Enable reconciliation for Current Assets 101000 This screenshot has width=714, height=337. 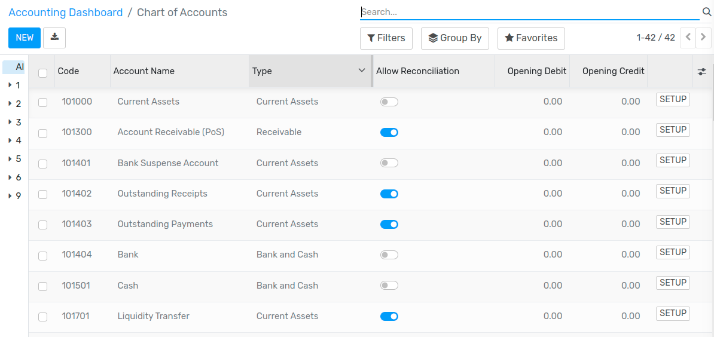(389, 102)
